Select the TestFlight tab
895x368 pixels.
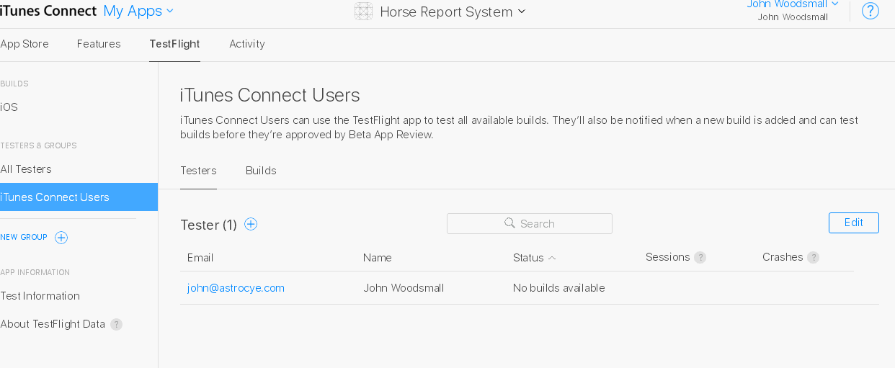tap(174, 44)
